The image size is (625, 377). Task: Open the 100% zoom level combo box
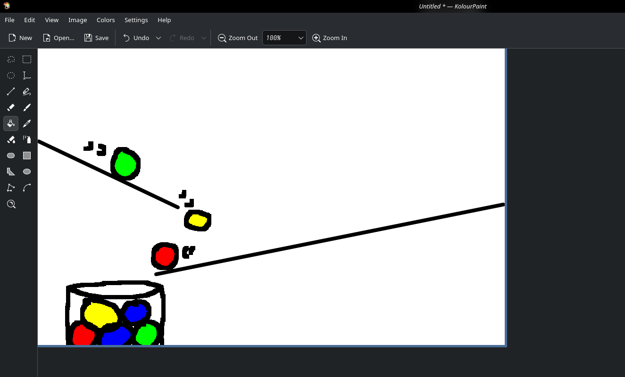[284, 38]
